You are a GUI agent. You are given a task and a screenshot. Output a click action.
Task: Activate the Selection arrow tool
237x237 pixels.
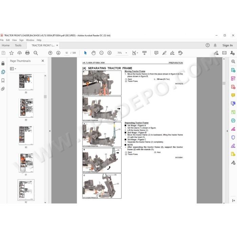point(85,53)
